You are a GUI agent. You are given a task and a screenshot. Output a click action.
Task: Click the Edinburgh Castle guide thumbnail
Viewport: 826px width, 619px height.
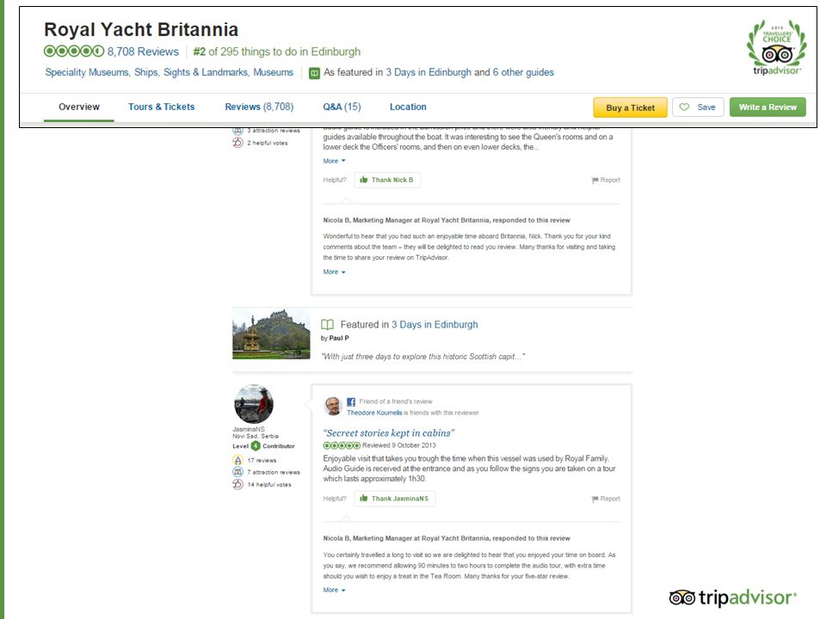tap(271, 334)
